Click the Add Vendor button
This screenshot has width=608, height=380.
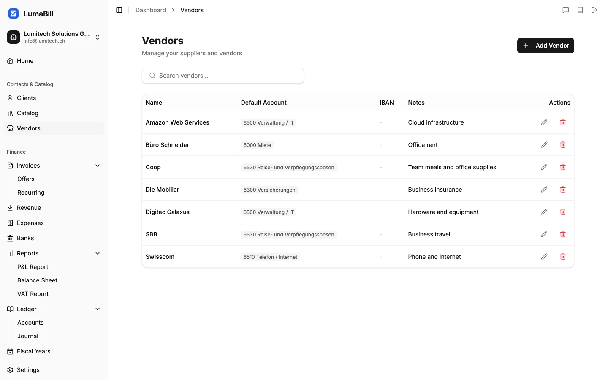[546, 46]
